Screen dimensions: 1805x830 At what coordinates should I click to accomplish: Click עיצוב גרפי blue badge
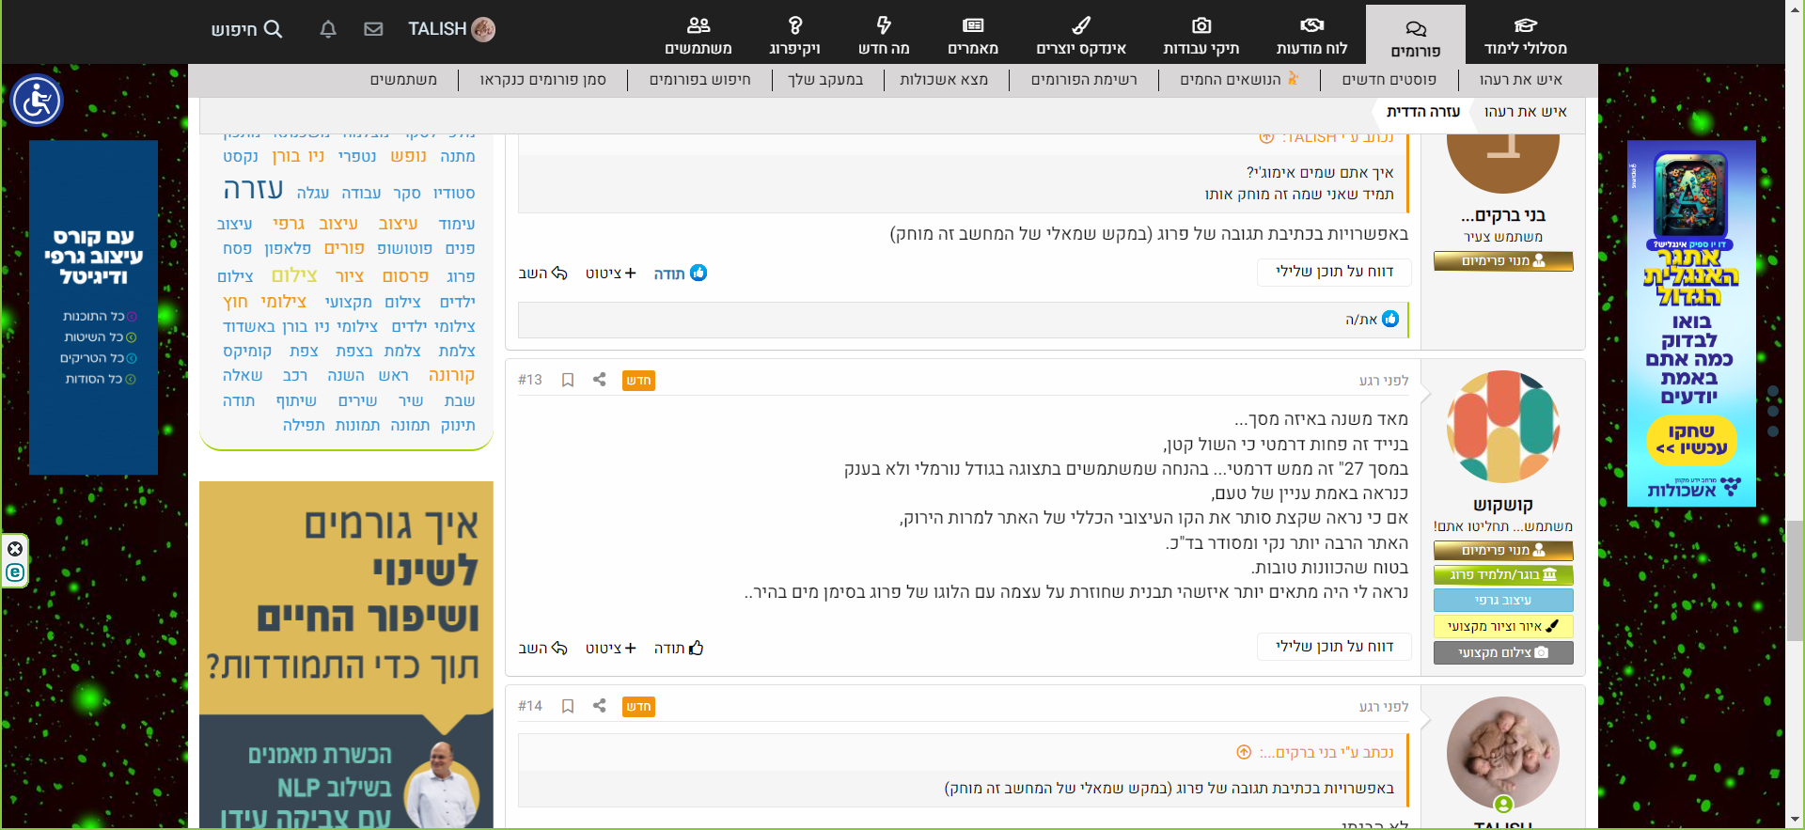(1503, 601)
